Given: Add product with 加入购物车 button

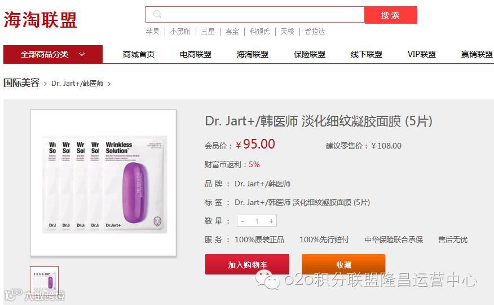Looking at the screenshot, I should 248,264.
